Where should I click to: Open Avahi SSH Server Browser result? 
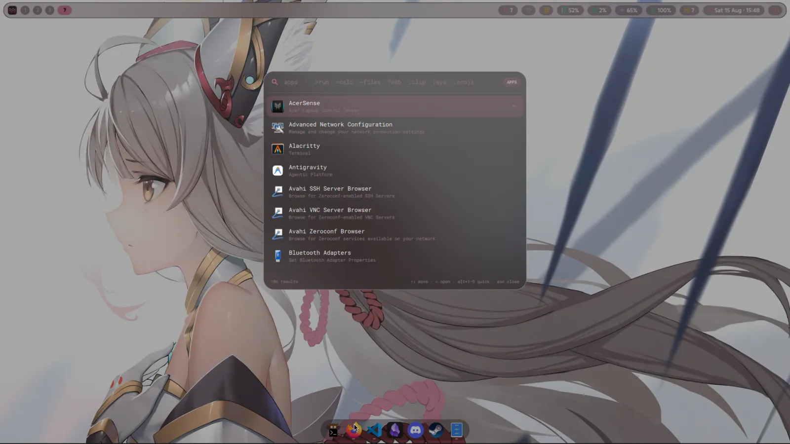(395, 191)
